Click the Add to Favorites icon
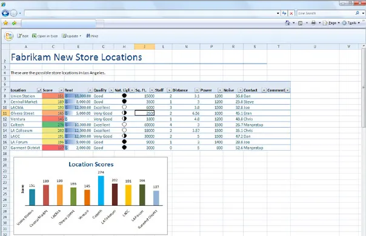Screen dimensions: 366x236 click(15, 23)
